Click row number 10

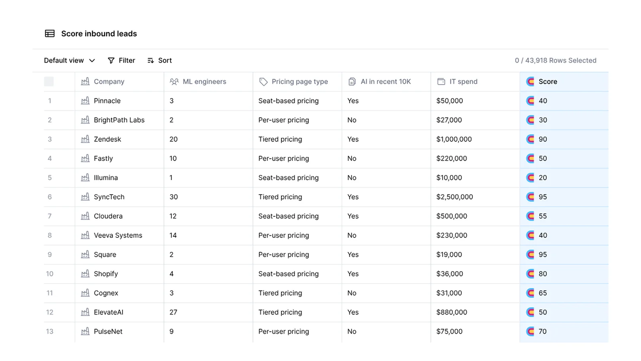[50, 274]
